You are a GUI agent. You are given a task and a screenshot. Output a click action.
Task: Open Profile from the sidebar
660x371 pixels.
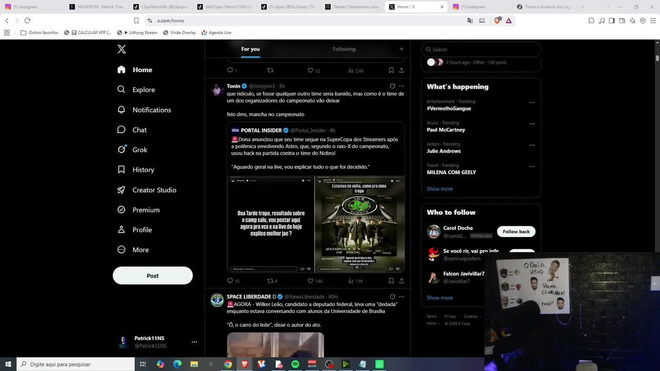(135, 230)
